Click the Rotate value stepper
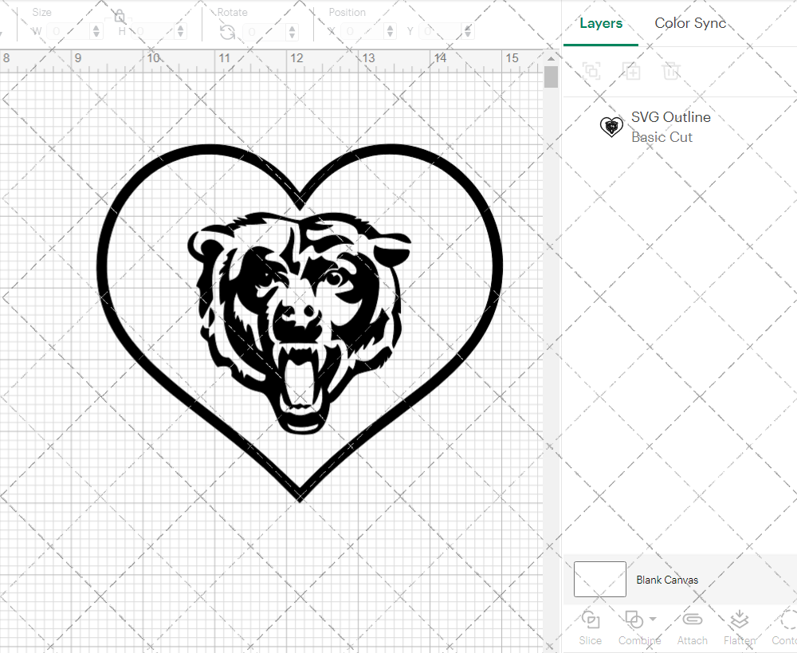This screenshot has height=653, width=797. coord(291,32)
